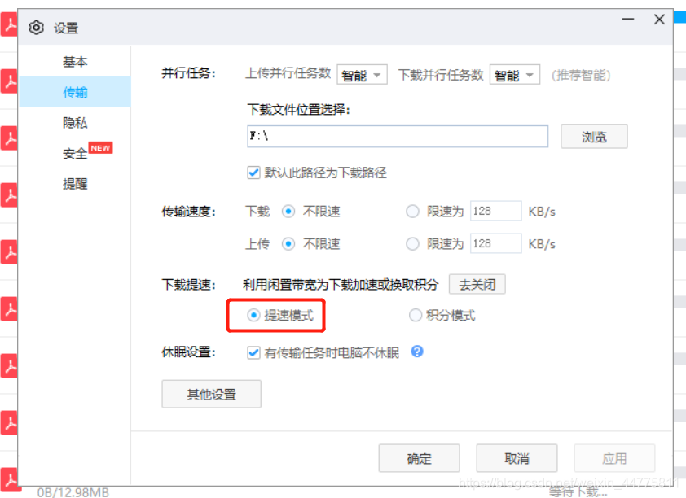
Task: Select 积分模式 radio button
Action: click(x=416, y=315)
